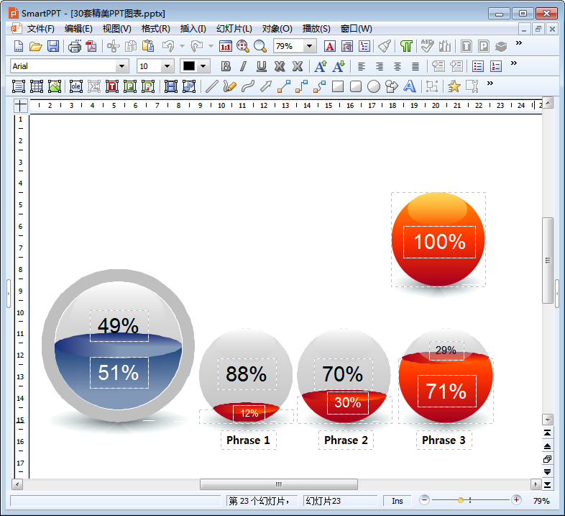Click the zoom in plus button
The width and height of the screenshot is (565, 516).
click(516, 500)
